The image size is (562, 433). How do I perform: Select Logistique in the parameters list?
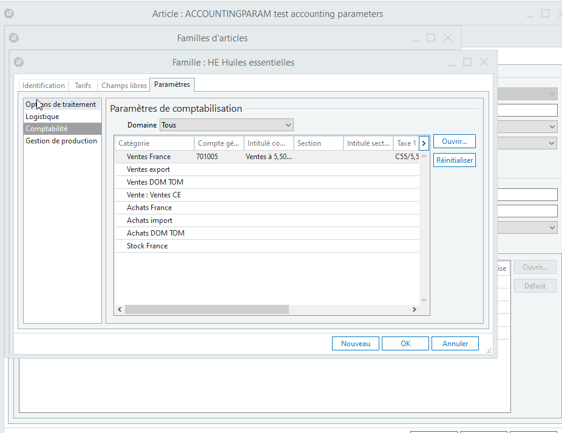[x=63, y=117]
